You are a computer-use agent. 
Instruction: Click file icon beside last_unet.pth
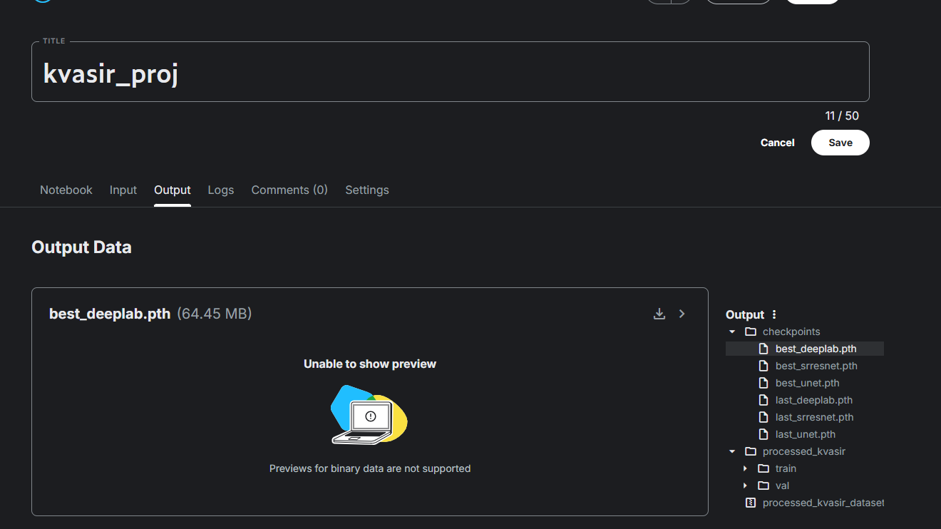point(763,434)
